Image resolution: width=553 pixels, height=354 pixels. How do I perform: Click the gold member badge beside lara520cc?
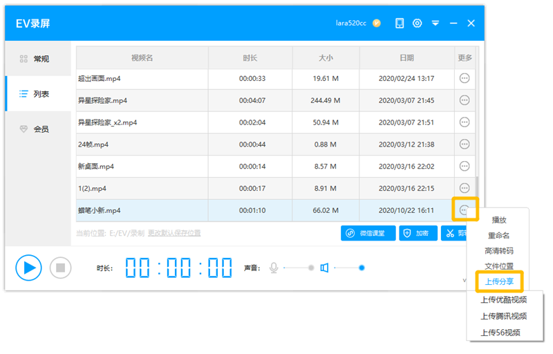377,24
